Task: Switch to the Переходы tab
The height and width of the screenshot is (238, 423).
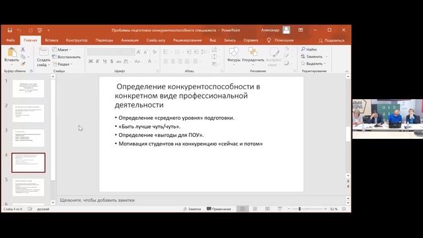Action: (104, 40)
